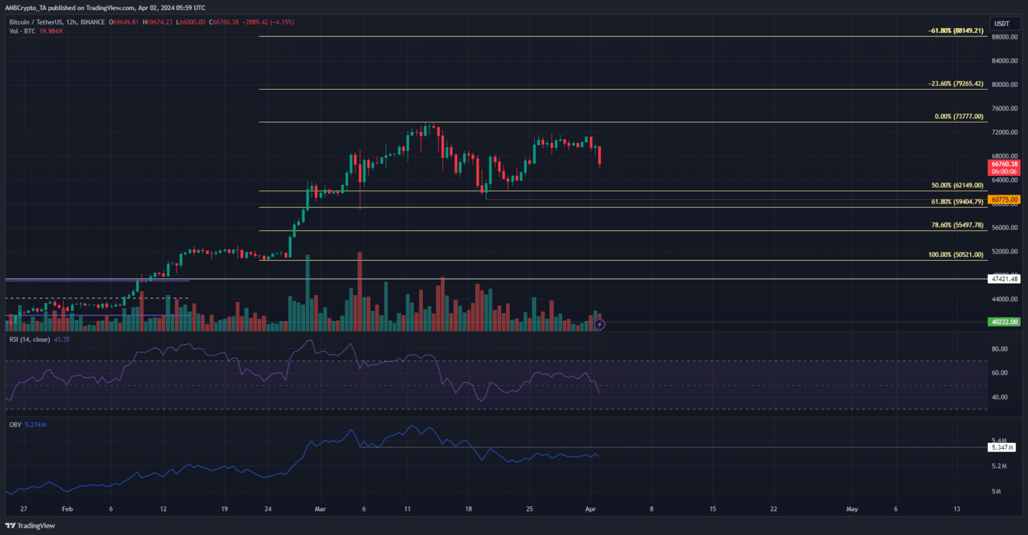Click the -23.60% (79265.42) extension label
The height and width of the screenshot is (535, 1028).
[x=956, y=84]
